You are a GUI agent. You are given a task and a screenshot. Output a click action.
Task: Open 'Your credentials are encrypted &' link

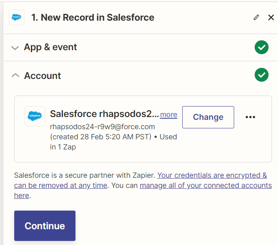tap(212, 175)
